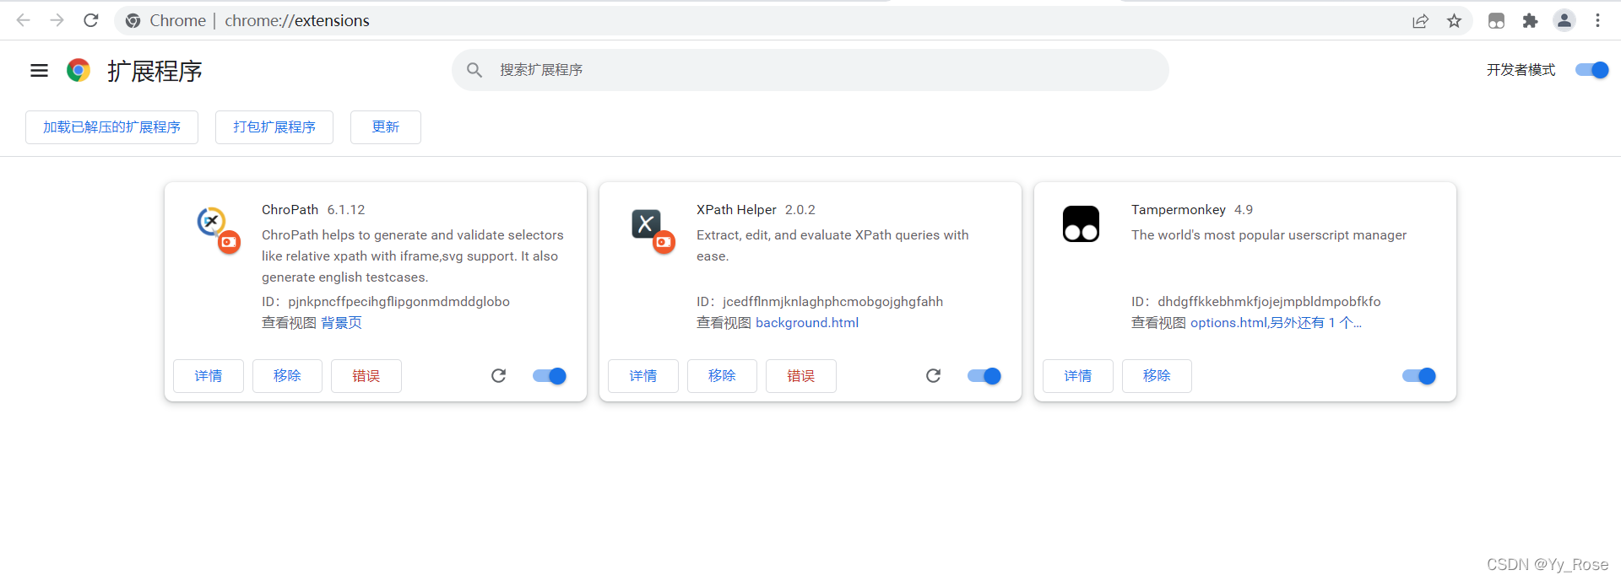Open the Extensions puzzle-piece menu
Viewport: 1621px width, 581px height.
pyautogui.click(x=1530, y=21)
